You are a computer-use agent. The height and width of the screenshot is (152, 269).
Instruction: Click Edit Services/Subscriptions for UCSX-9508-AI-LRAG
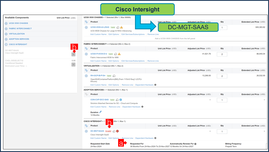(x=133, y=34)
